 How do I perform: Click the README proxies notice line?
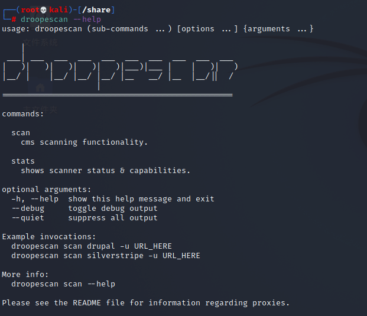click(x=145, y=303)
